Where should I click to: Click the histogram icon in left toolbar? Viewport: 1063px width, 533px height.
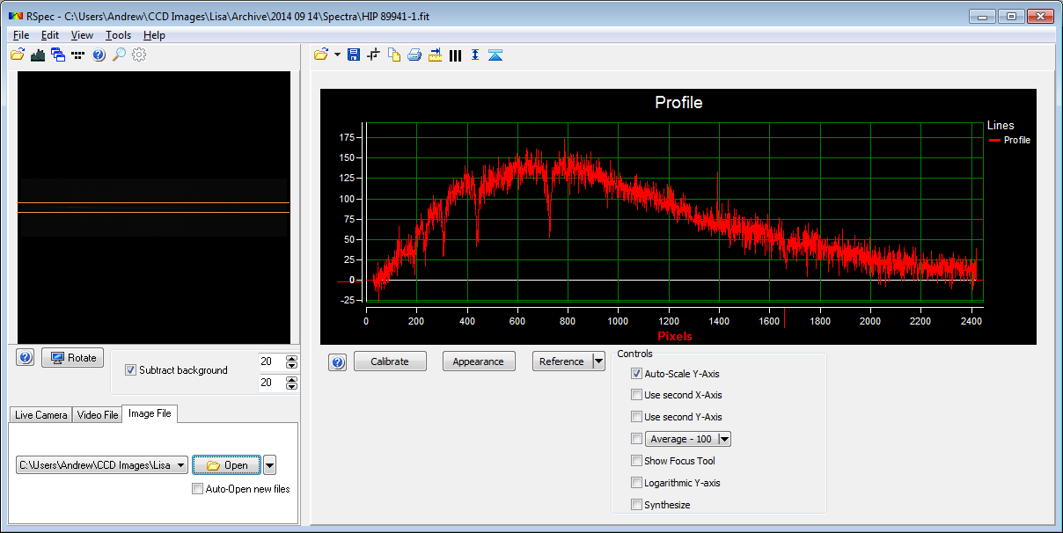click(38, 55)
